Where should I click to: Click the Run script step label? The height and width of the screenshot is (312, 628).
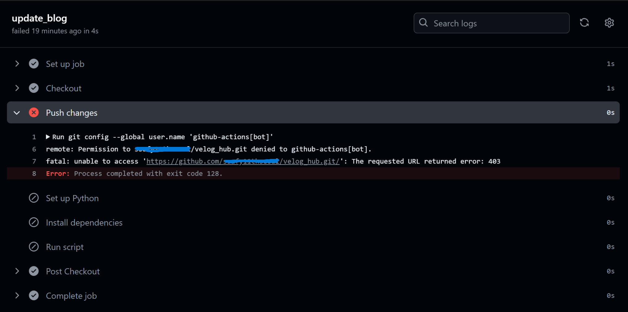pyautogui.click(x=65, y=247)
